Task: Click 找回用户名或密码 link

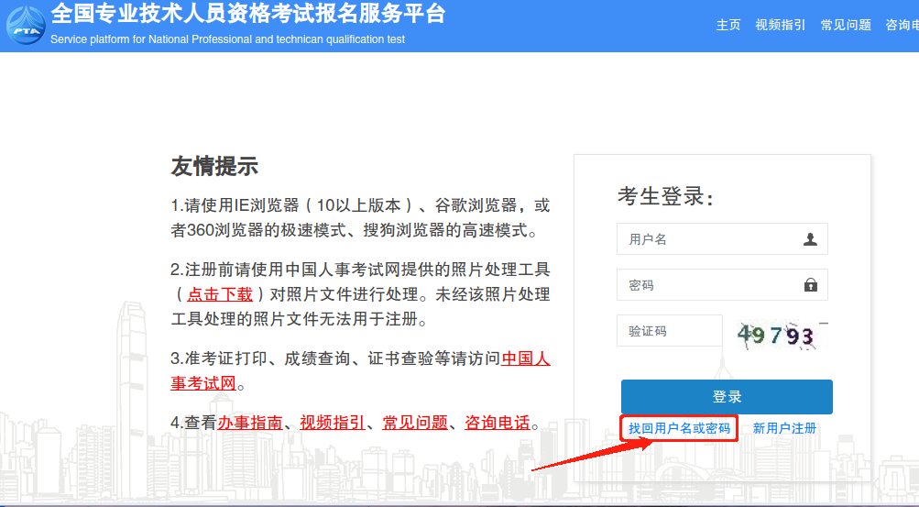Action: (x=679, y=428)
